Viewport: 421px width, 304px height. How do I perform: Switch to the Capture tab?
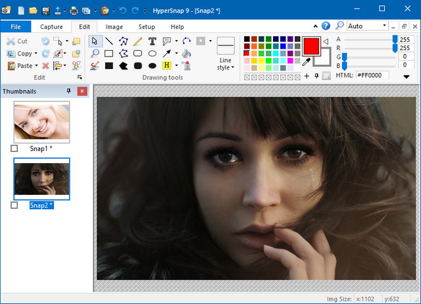[x=51, y=27]
